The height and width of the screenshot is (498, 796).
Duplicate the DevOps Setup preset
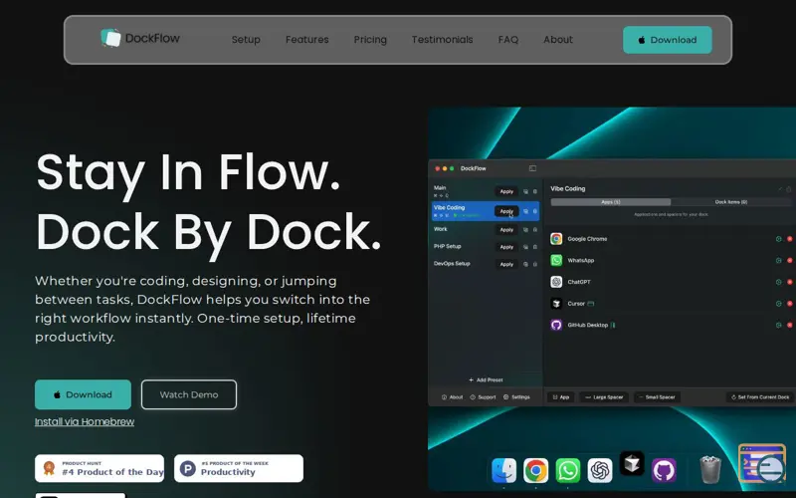coord(525,264)
